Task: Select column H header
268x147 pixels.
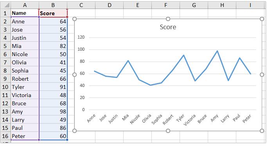Action: click(x=222, y=5)
